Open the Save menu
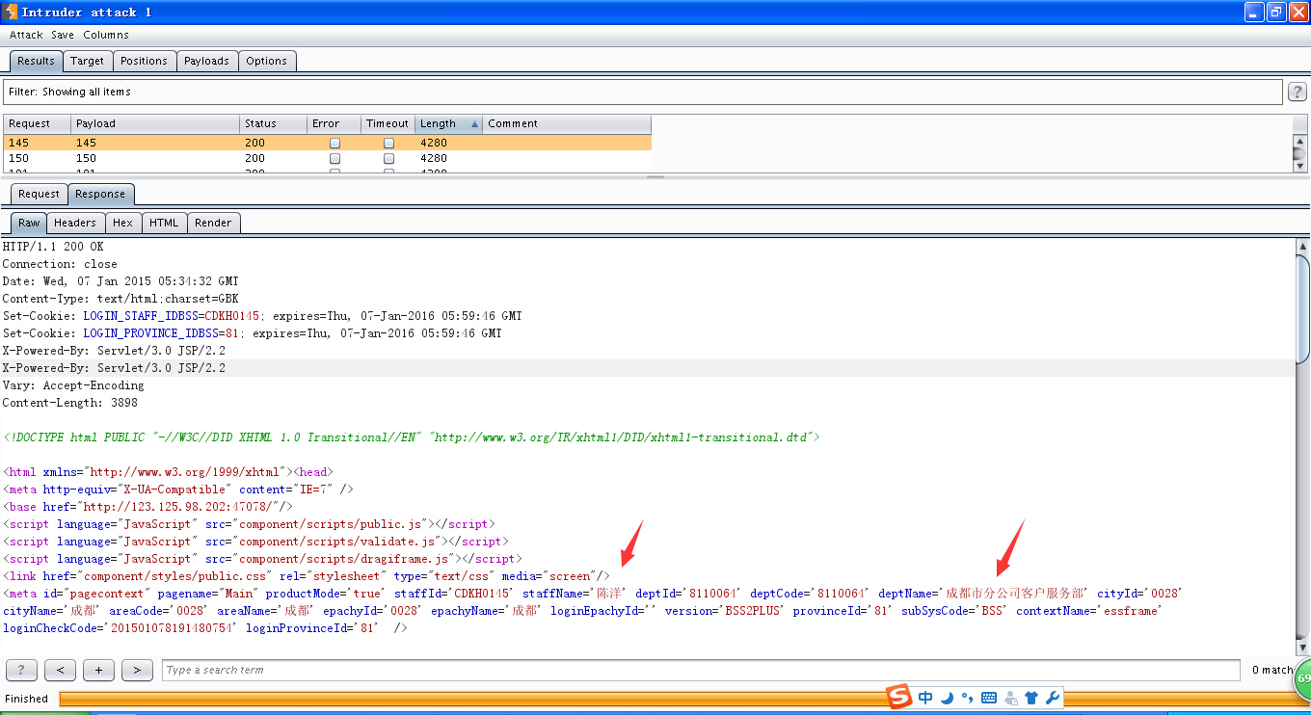The height and width of the screenshot is (715, 1311). pos(63,35)
